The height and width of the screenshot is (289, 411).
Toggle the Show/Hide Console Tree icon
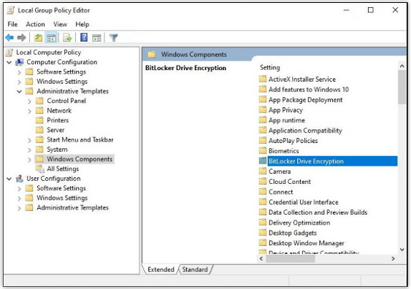(51, 38)
